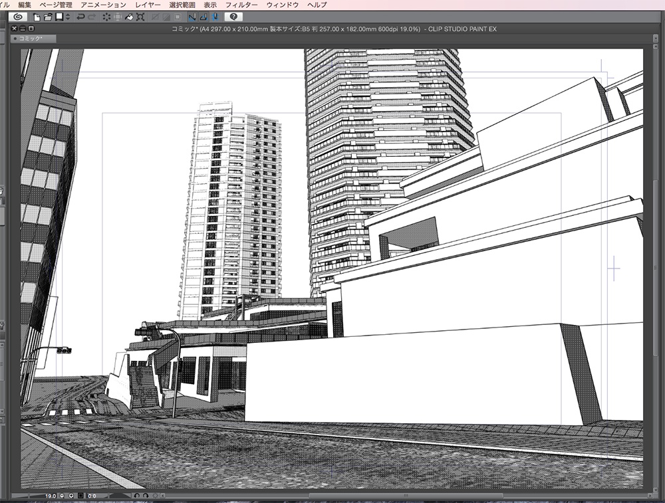Click the Clear Outside Selection icon
The height and width of the screenshot is (503, 665).
(x=118, y=17)
